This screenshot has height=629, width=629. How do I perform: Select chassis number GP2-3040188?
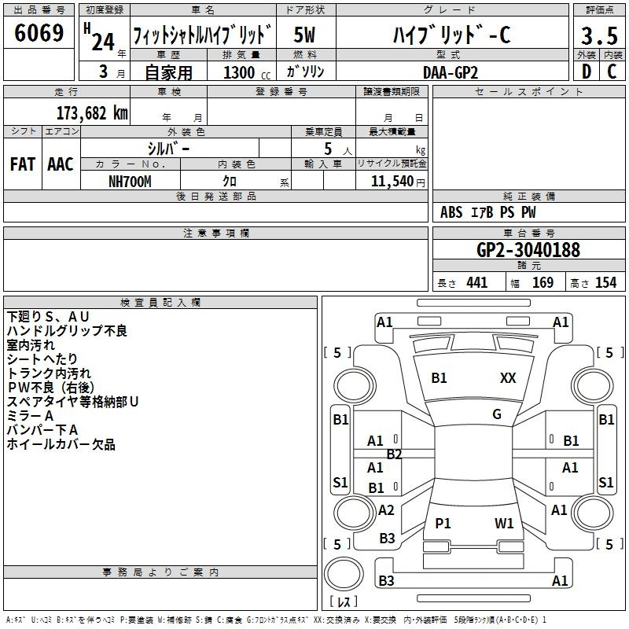pyautogui.click(x=528, y=250)
